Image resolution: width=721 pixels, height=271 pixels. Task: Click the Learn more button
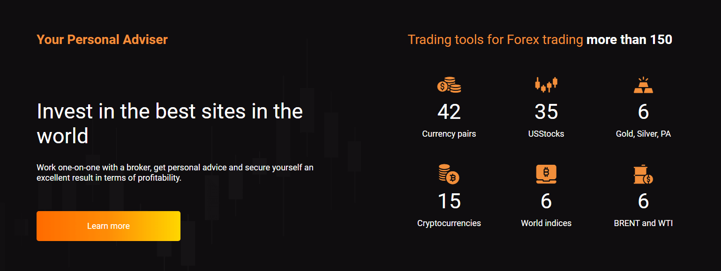(108, 226)
